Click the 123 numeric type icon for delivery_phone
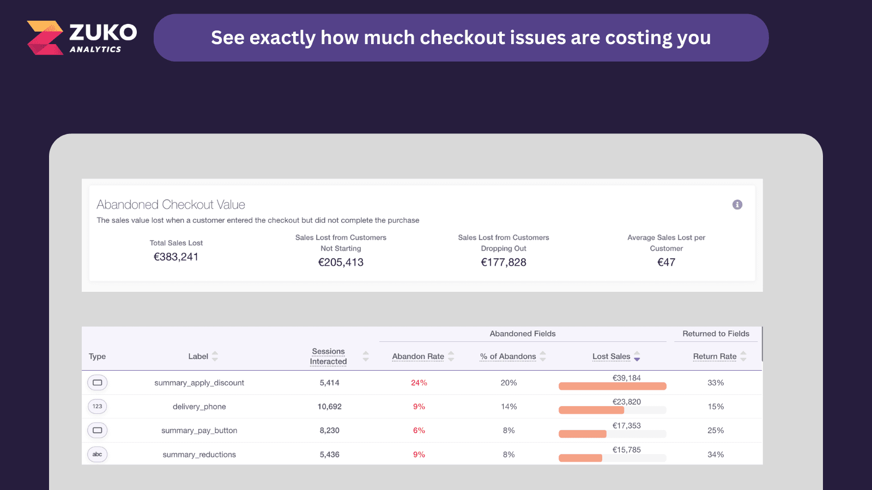This screenshot has height=490, width=872. [98, 407]
